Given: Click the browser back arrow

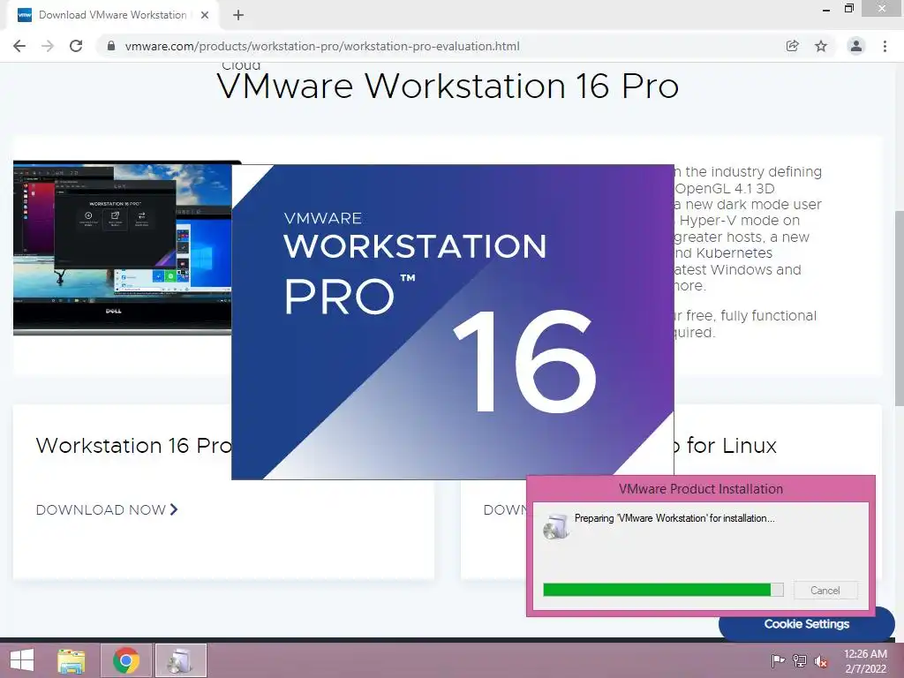Looking at the screenshot, I should [19, 46].
